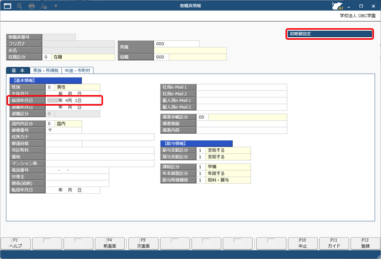Click the 性別 code field
The image size is (381, 259).
[x=50, y=88]
